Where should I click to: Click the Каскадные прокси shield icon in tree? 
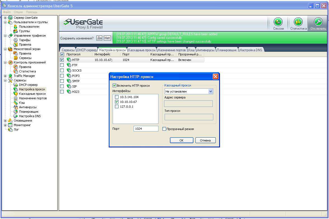click(16, 94)
